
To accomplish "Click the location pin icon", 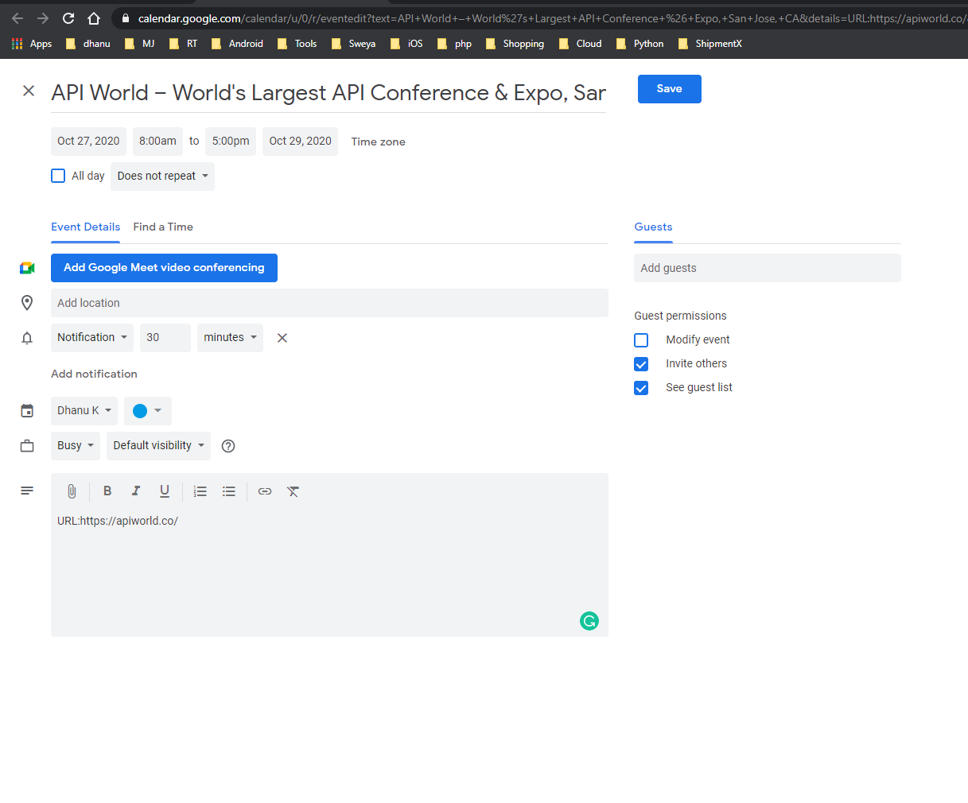I will coord(27,303).
